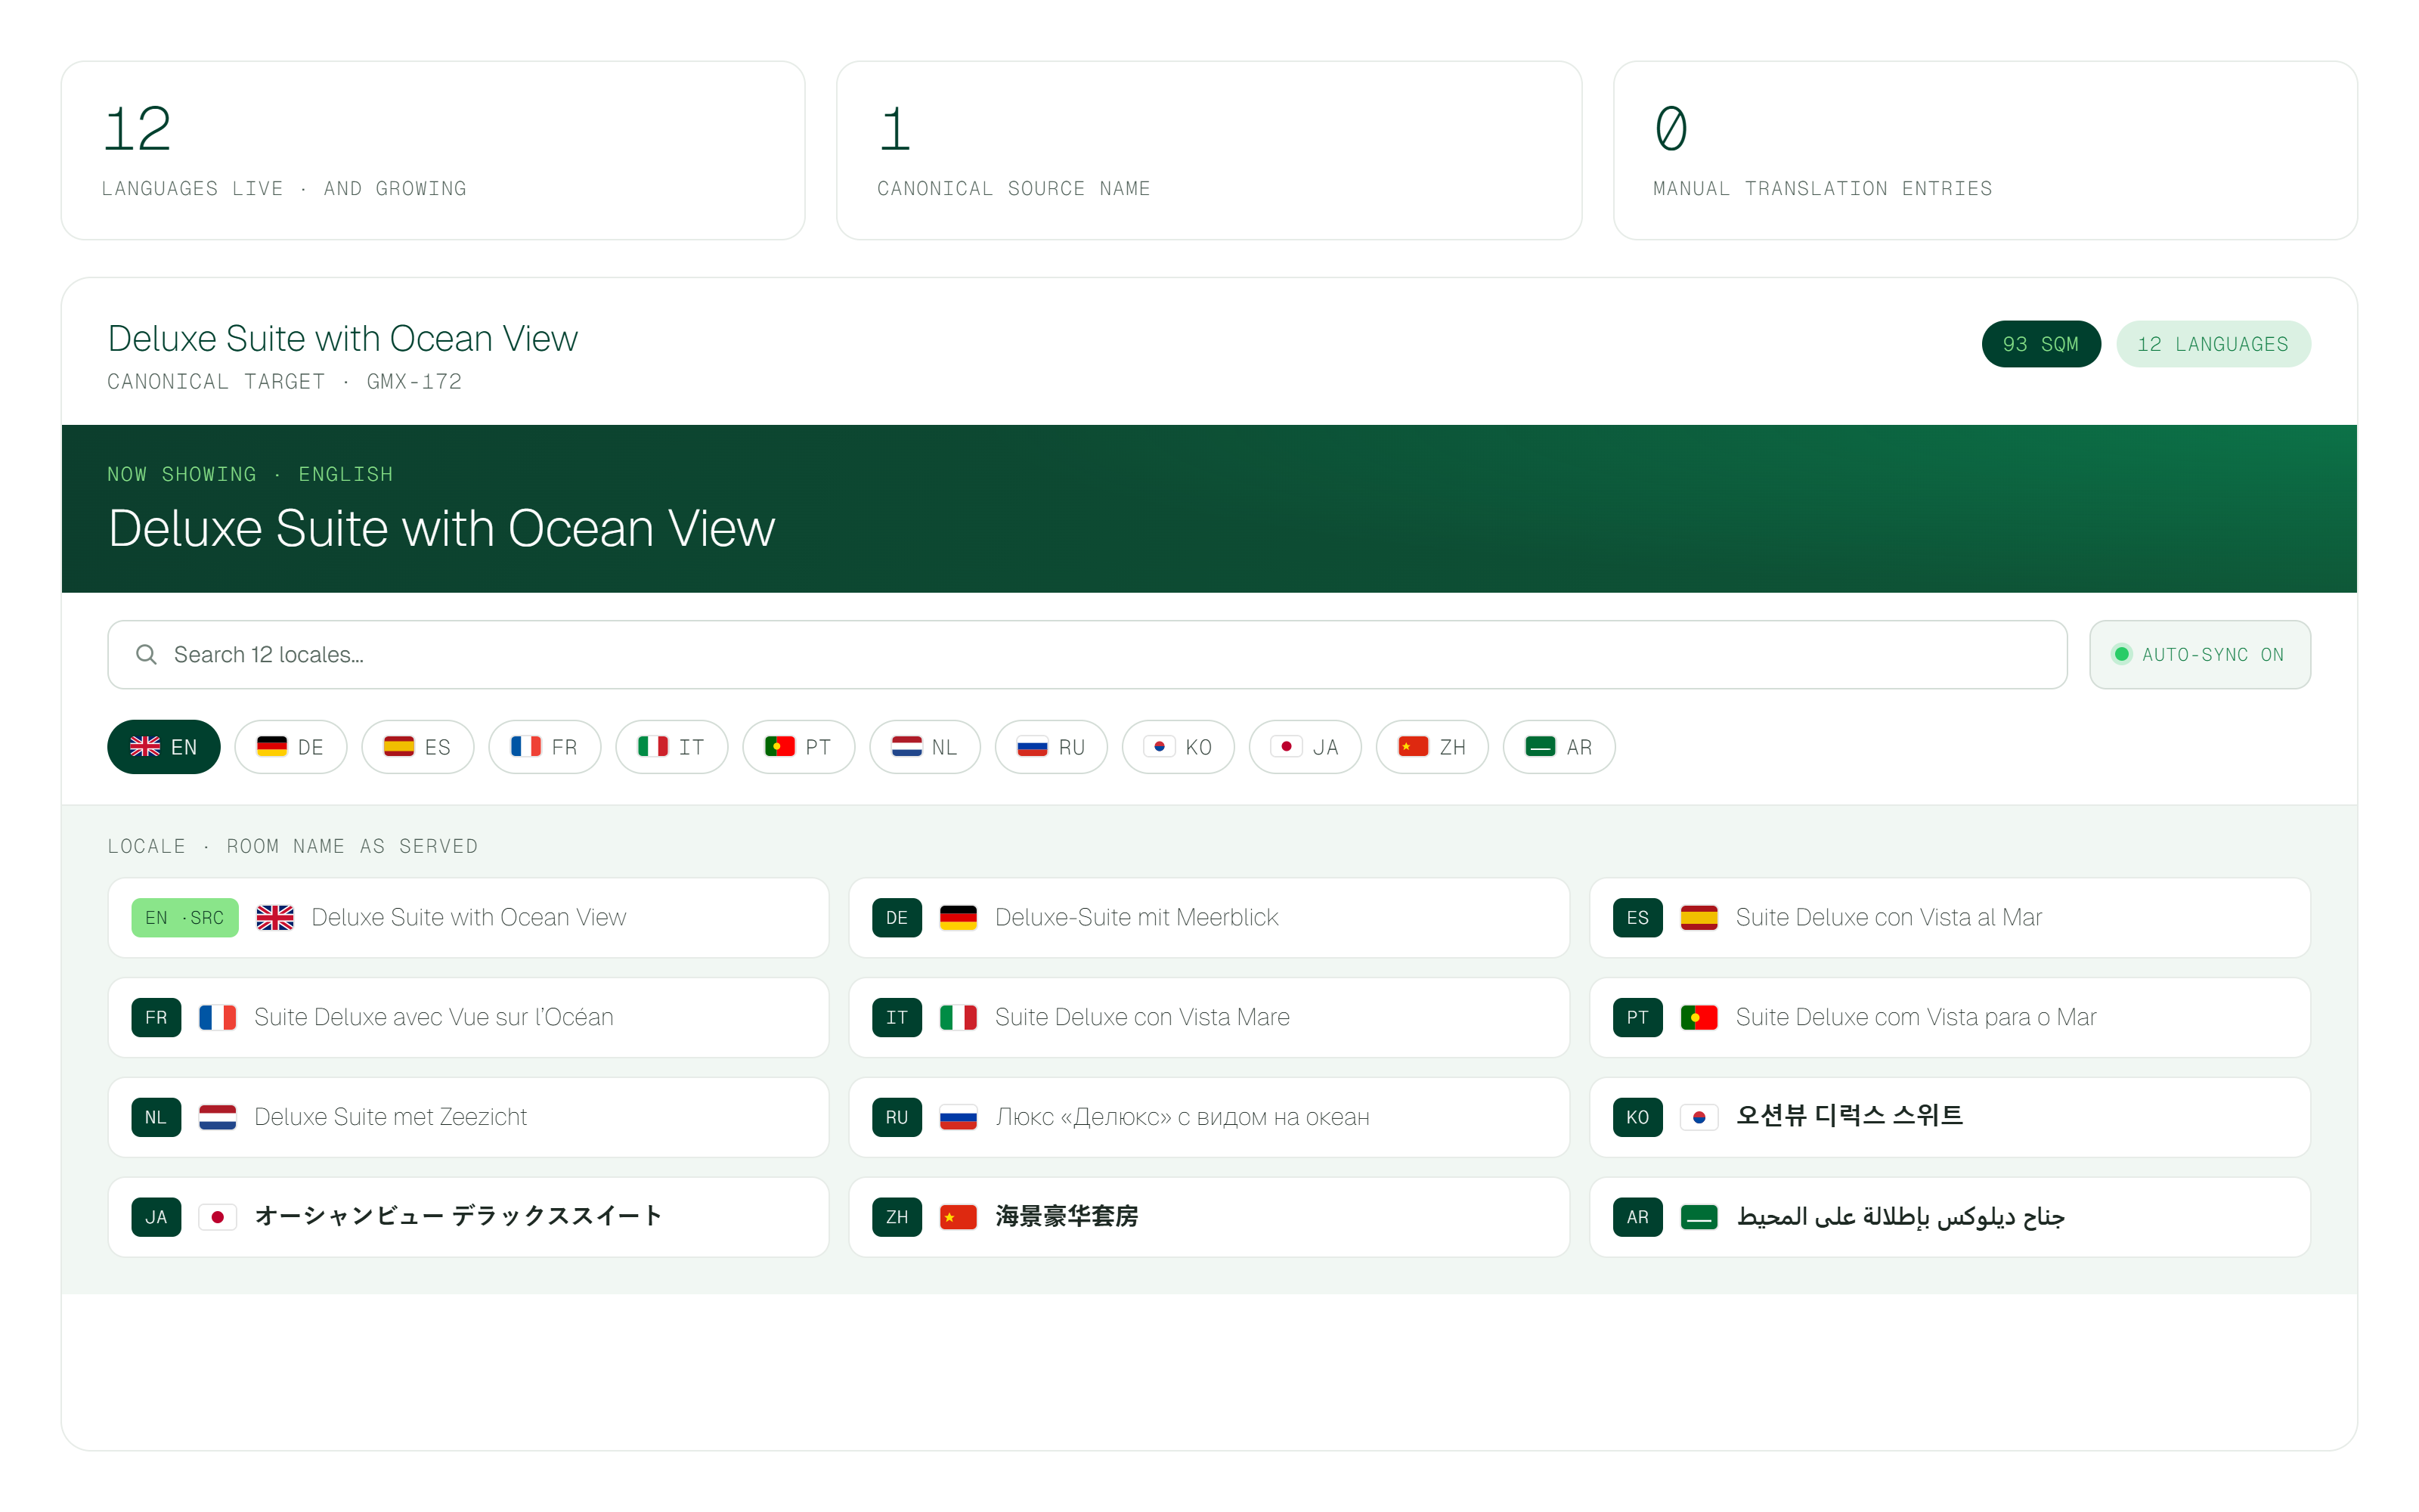Switch to the NL language chip
Image resolution: width=2419 pixels, height=1512 pixels.
point(925,747)
